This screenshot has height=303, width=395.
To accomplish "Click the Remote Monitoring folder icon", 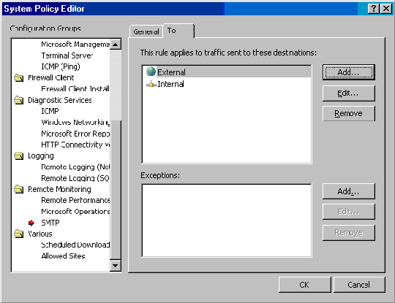I will [x=19, y=189].
